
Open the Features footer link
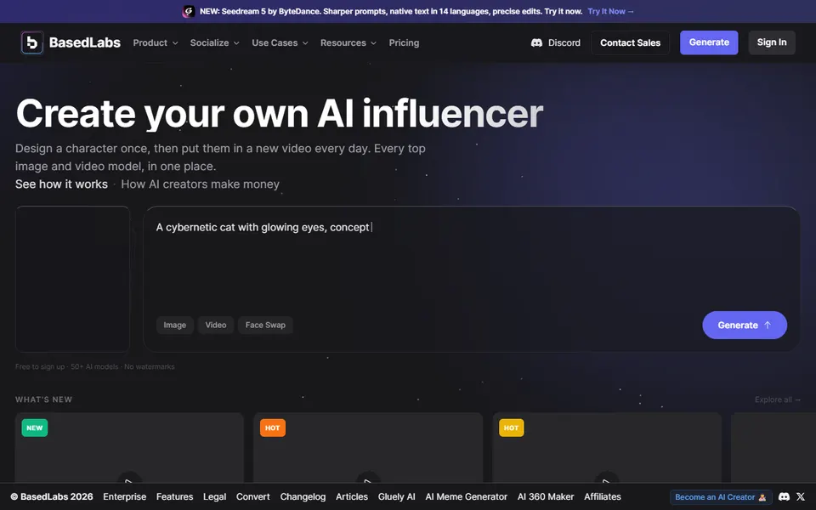pos(175,496)
